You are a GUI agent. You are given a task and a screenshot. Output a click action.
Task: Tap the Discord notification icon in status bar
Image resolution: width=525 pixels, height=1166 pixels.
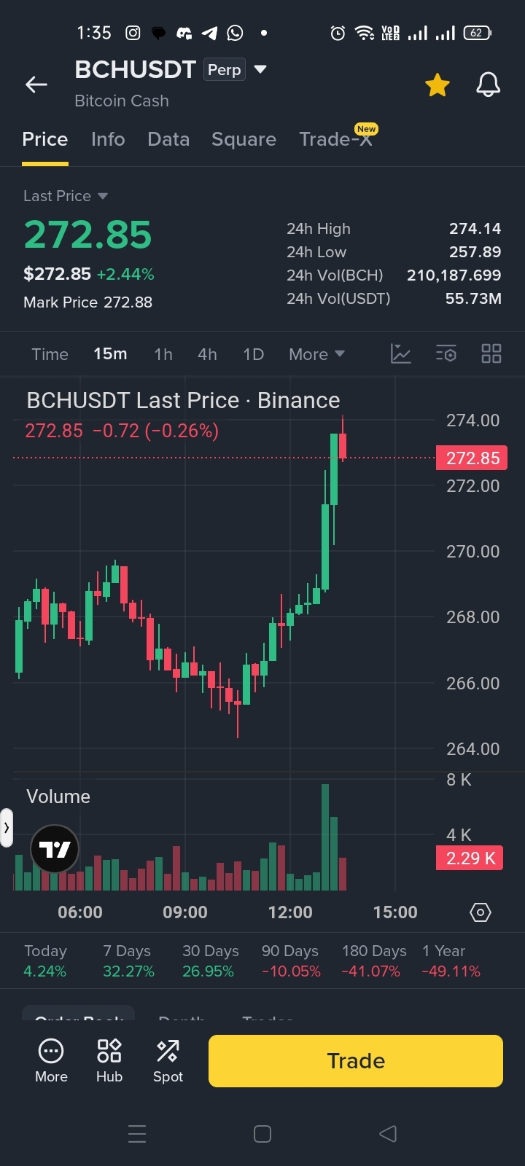pos(184,33)
